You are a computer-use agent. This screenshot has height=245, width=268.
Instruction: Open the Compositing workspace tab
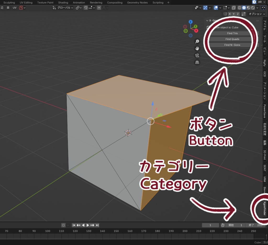coord(115,3)
